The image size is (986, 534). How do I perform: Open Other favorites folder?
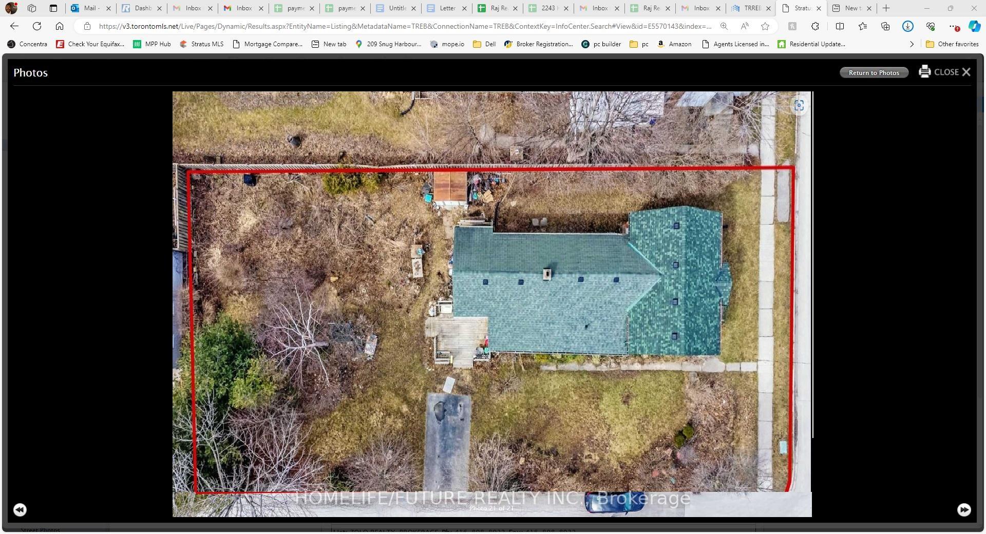[x=952, y=44]
